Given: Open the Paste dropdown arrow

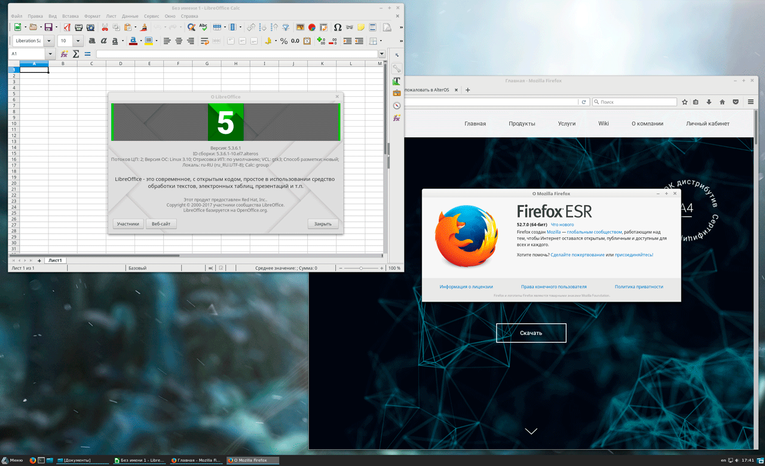Looking at the screenshot, I should pos(136,27).
